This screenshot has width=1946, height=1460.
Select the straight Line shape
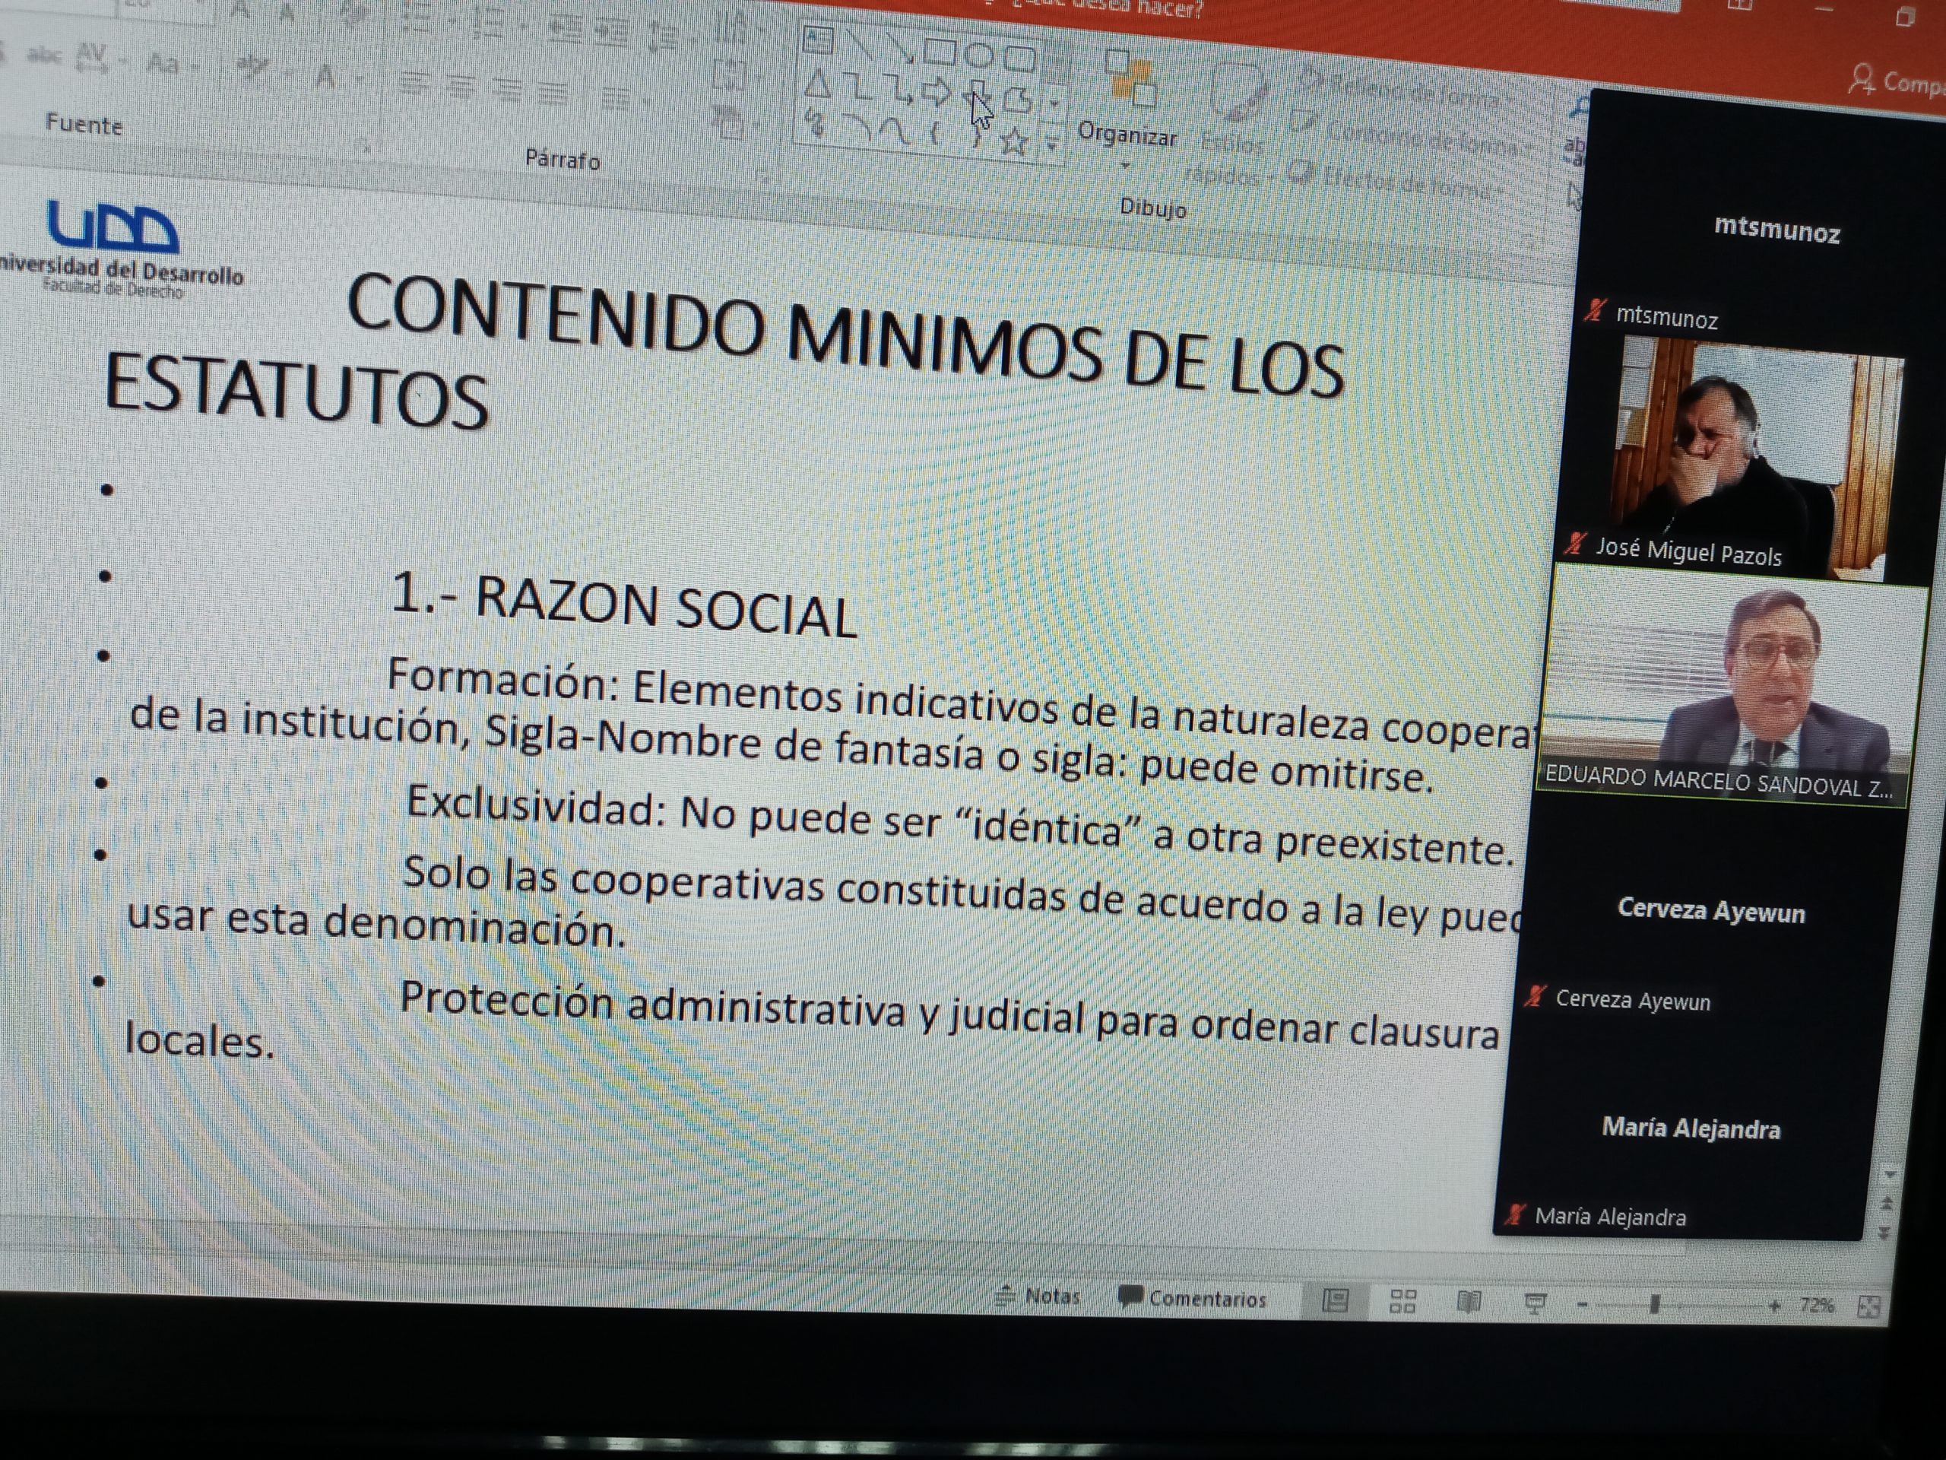[x=860, y=44]
